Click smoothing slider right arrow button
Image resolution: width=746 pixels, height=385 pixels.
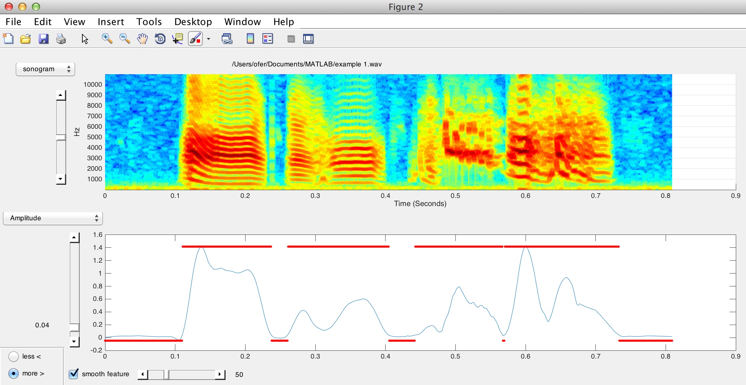(220, 374)
